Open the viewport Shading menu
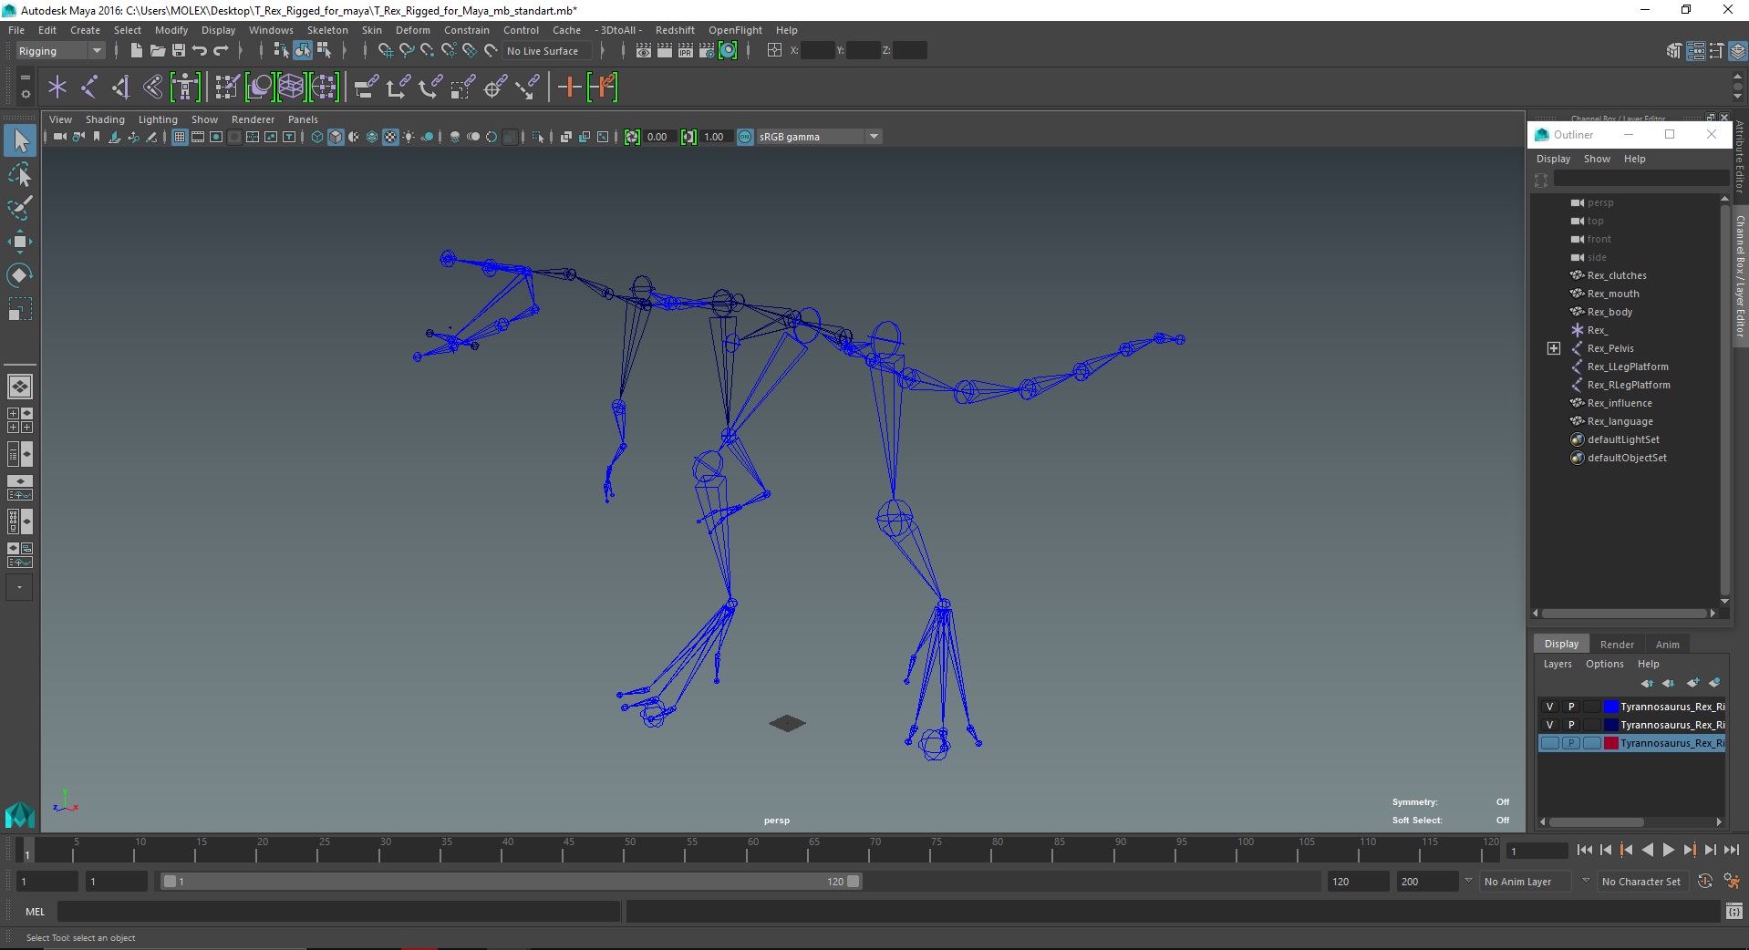The width and height of the screenshot is (1749, 950). 105,119
